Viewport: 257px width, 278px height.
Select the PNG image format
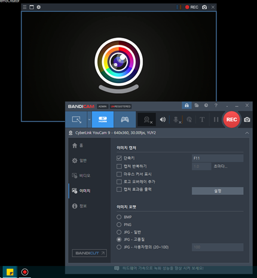[x=119, y=225]
